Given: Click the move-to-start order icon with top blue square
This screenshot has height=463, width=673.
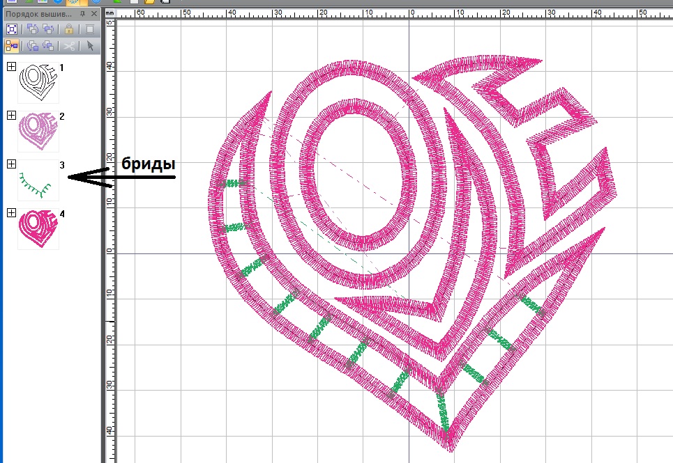Looking at the screenshot, I should click(33, 29).
